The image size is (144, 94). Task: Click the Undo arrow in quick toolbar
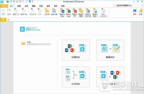click(x=23, y=2)
